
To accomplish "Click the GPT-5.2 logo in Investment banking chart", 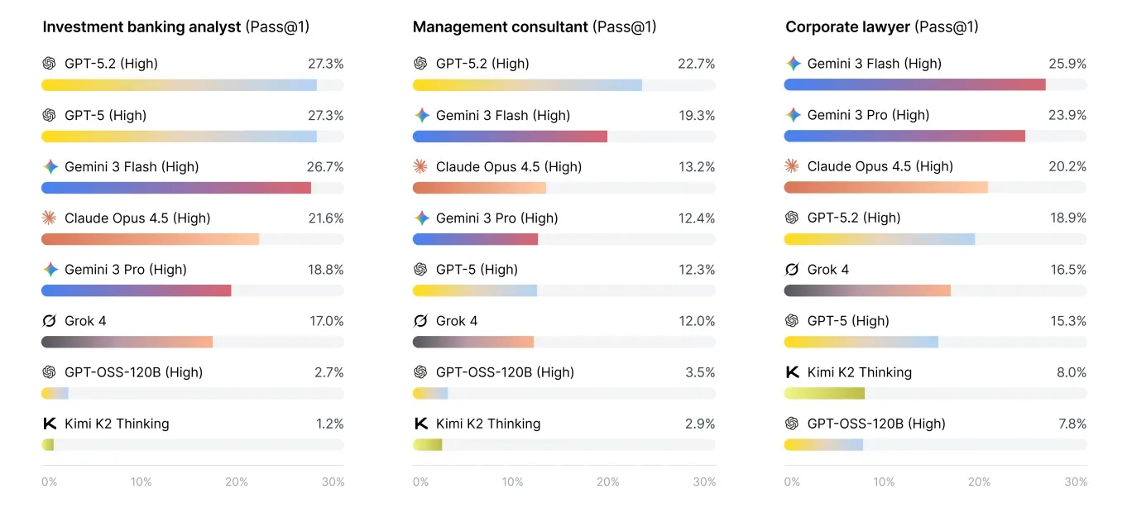I will (49, 64).
